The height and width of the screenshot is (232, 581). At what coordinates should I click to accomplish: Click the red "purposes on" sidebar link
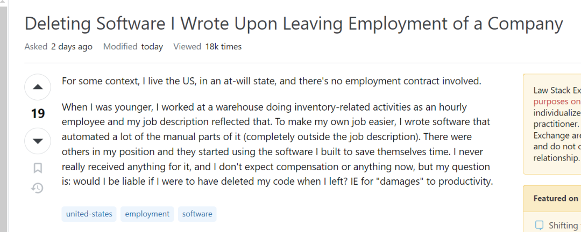click(x=557, y=102)
